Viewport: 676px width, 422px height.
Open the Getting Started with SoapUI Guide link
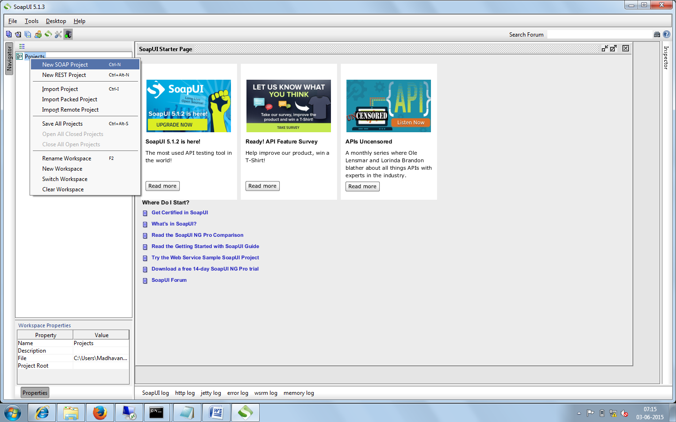click(x=205, y=247)
